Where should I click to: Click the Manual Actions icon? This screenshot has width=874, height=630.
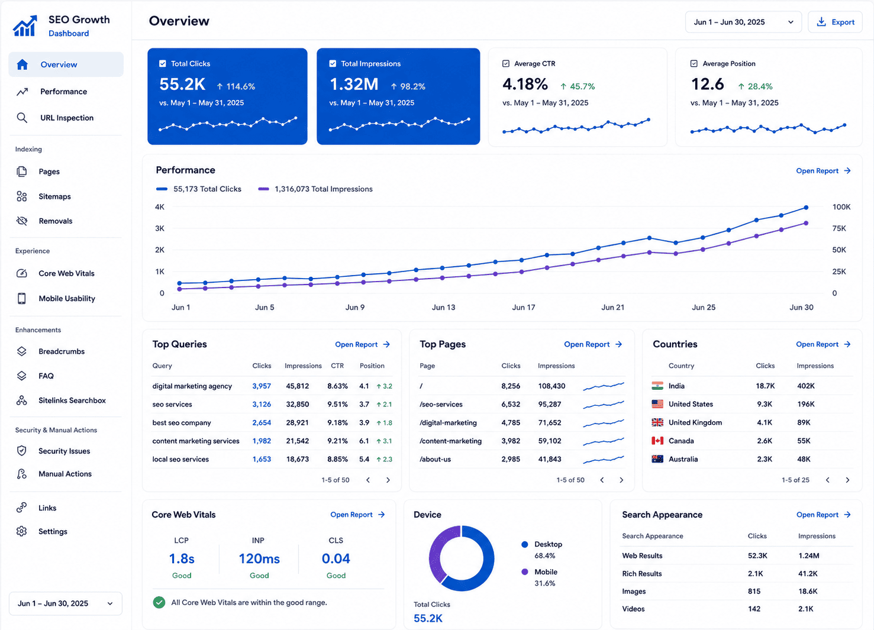22,474
